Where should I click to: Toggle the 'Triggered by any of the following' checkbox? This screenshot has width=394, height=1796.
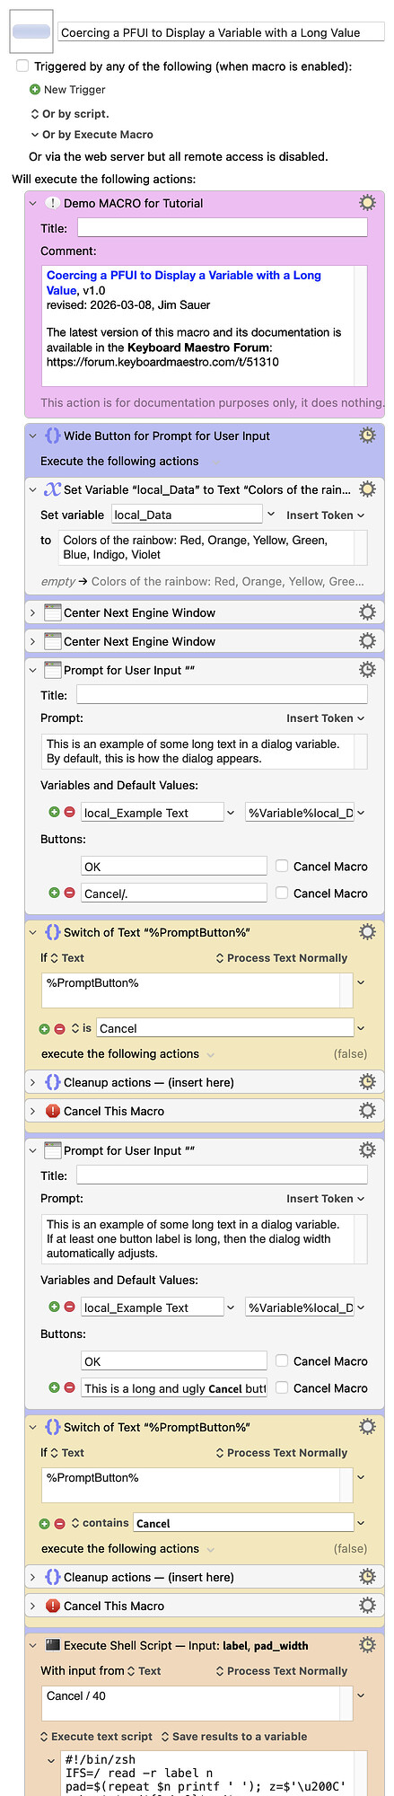tap(22, 66)
